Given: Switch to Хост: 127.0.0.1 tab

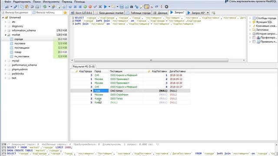Looking at the screenshot, I should click(82, 13).
